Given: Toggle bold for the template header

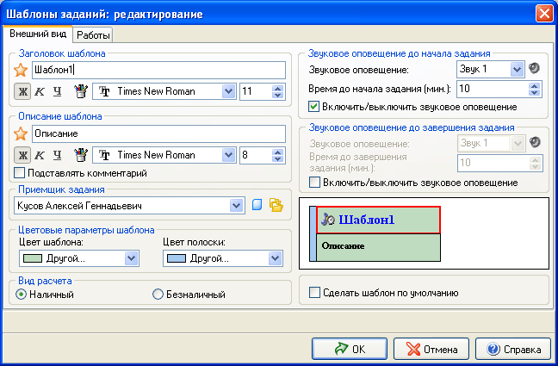Looking at the screenshot, I should coord(22,90).
